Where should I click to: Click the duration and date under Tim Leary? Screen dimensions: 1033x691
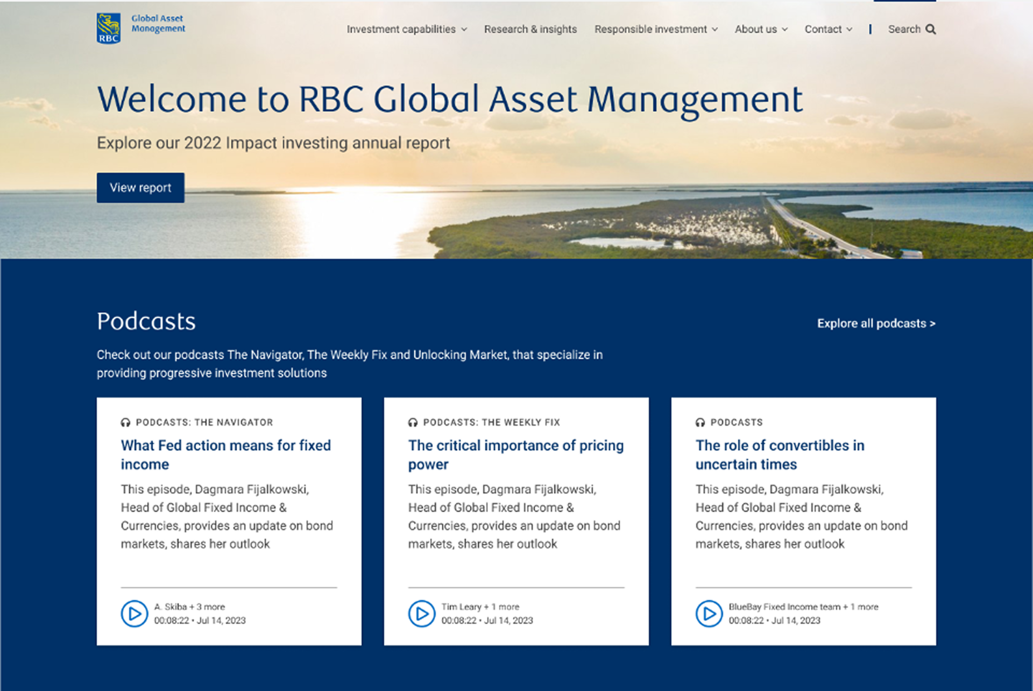click(487, 621)
